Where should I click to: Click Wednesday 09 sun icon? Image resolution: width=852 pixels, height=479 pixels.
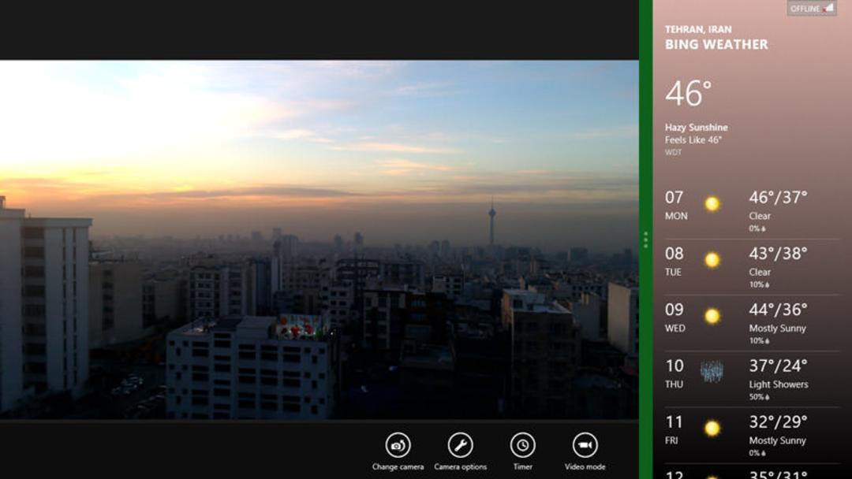(712, 316)
